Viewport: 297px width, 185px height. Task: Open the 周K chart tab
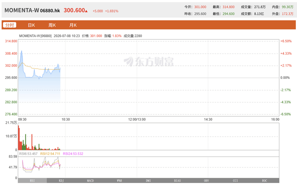[x=52, y=25]
